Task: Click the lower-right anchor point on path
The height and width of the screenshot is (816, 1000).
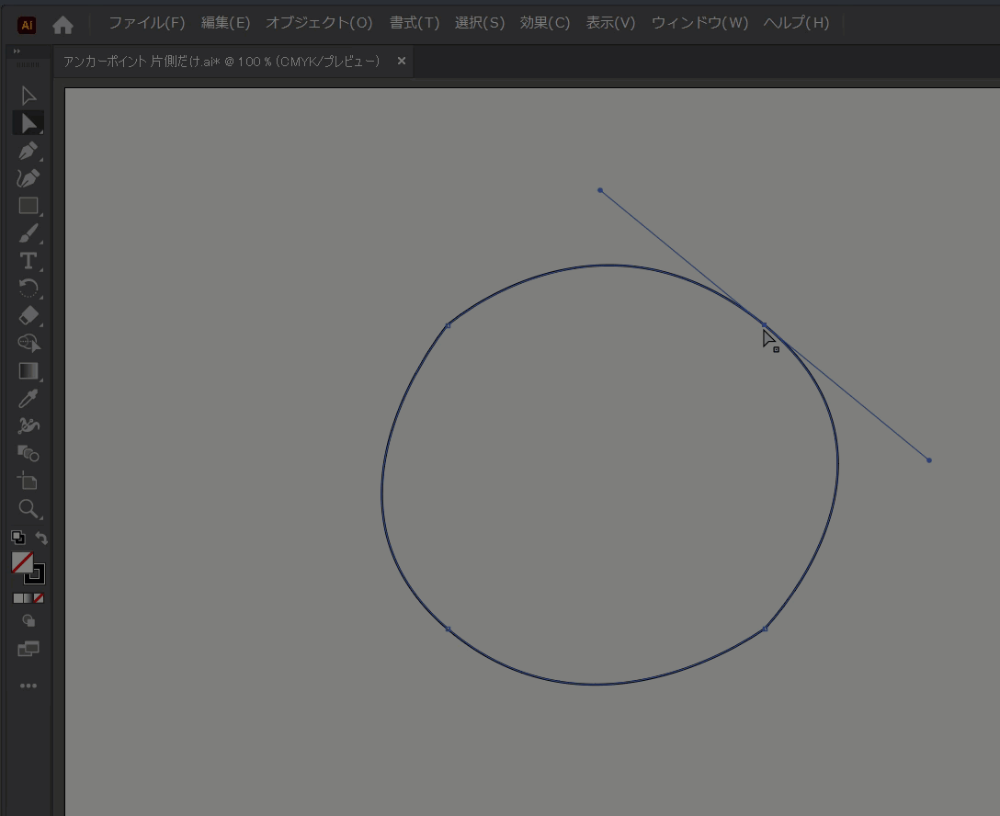Action: pyautogui.click(x=765, y=629)
